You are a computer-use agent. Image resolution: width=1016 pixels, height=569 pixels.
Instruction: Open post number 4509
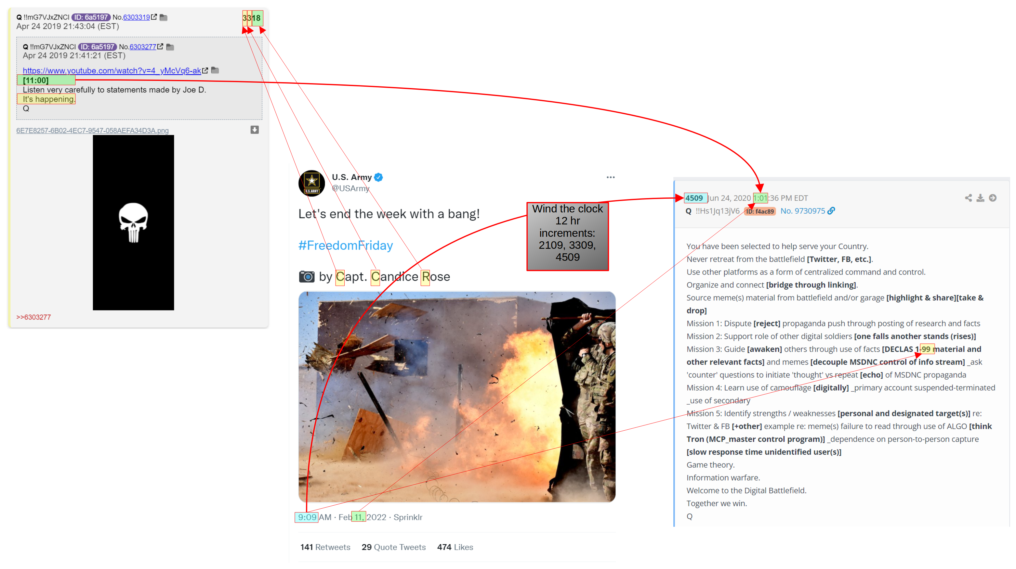[694, 198]
